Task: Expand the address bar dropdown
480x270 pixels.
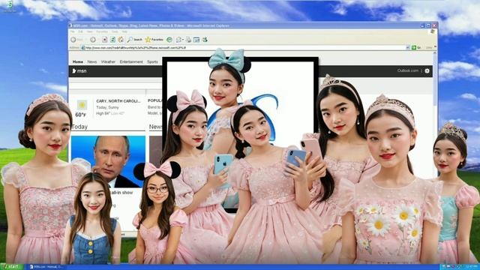Action: pyautogui.click(x=407, y=48)
